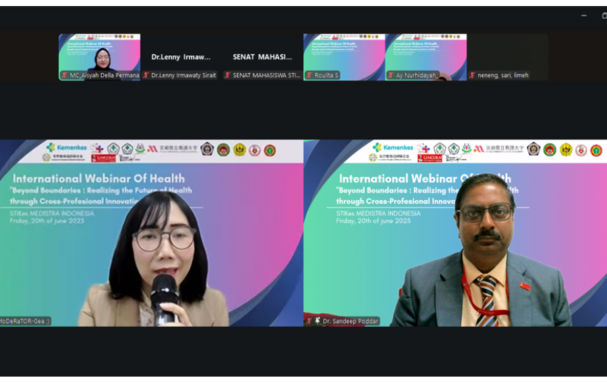Click muted mic icon beside MC_Aisyah Della Permana
The width and height of the screenshot is (607, 382).
(x=64, y=75)
